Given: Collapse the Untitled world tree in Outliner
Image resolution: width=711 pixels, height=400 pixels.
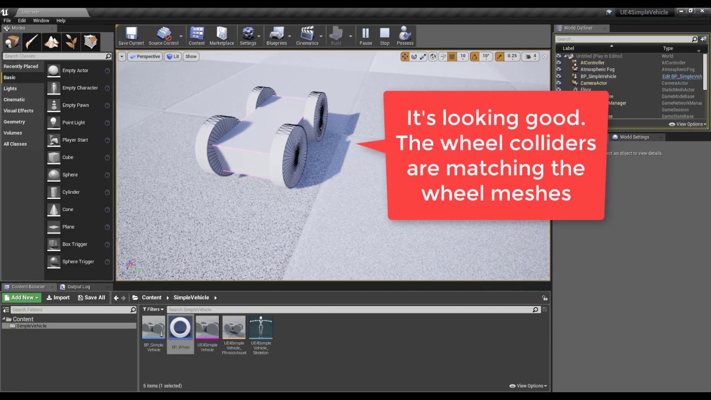Looking at the screenshot, I should [x=565, y=56].
